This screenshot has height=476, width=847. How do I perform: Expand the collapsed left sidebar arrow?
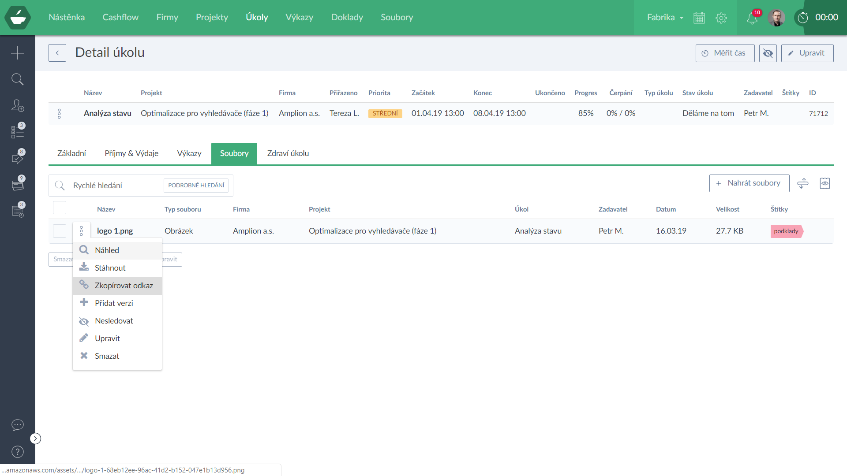tap(35, 439)
